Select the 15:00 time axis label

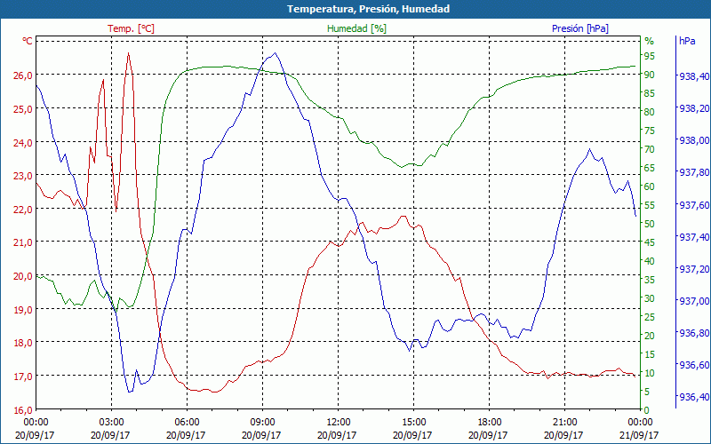click(413, 423)
